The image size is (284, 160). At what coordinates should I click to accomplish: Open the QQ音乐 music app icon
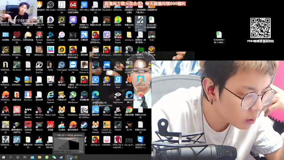118,21
